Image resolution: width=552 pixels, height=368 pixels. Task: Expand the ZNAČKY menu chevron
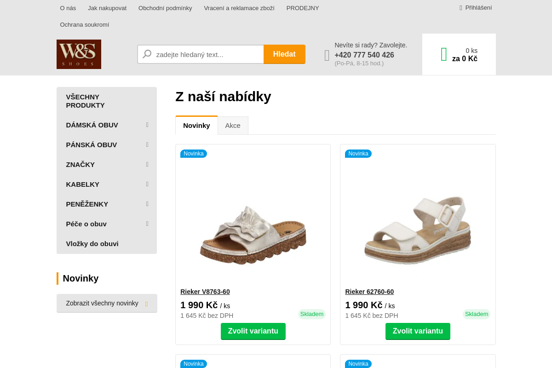[147, 164]
